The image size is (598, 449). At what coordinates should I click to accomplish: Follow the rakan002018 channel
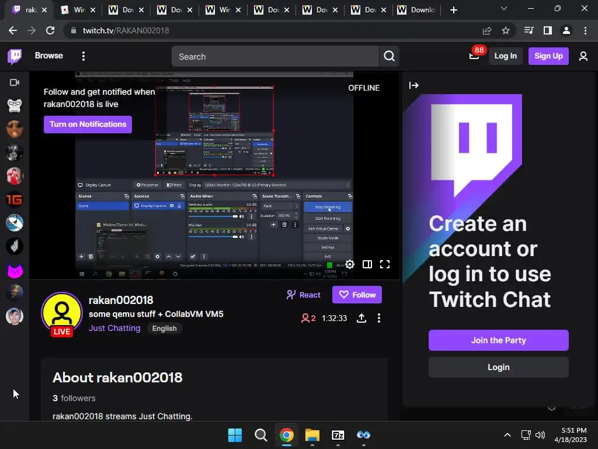[357, 295]
